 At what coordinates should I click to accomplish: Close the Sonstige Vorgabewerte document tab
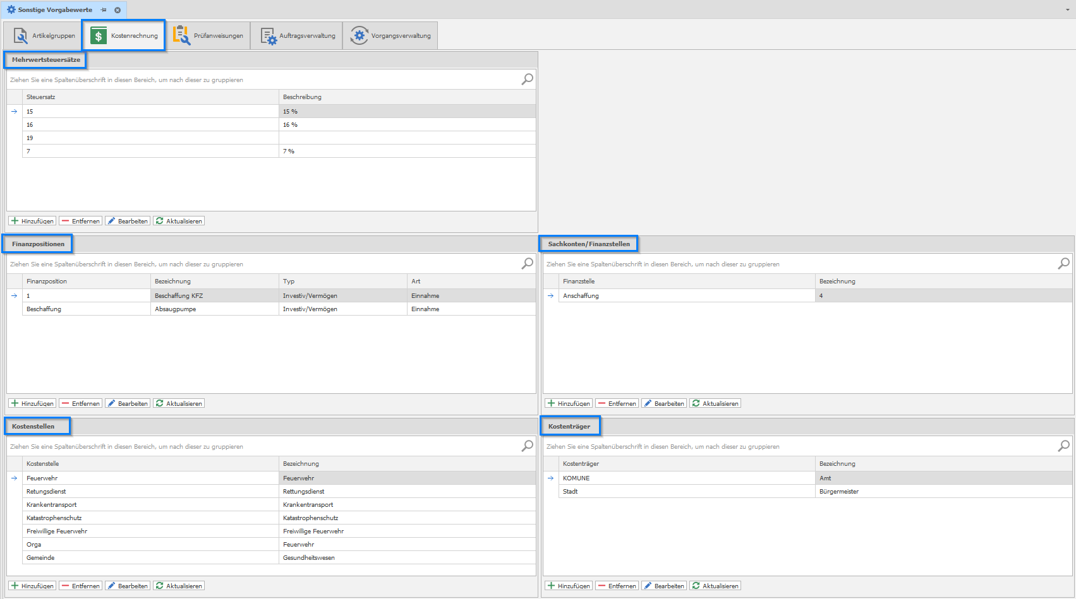point(118,10)
